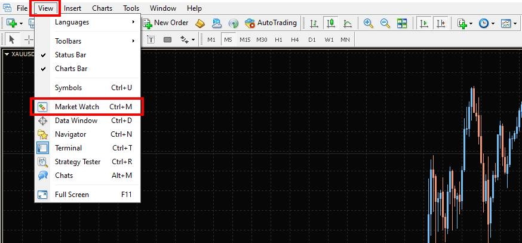Switch to line chart icon

coord(347,23)
